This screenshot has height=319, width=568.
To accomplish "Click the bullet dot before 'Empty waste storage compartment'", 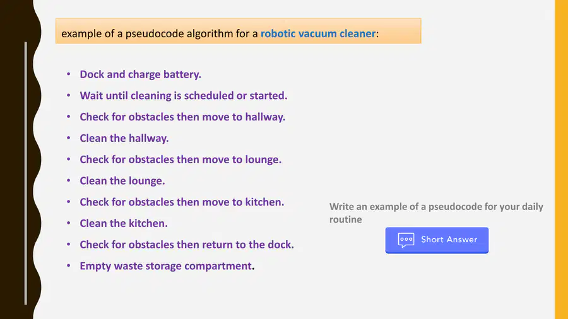I will pos(68,266).
